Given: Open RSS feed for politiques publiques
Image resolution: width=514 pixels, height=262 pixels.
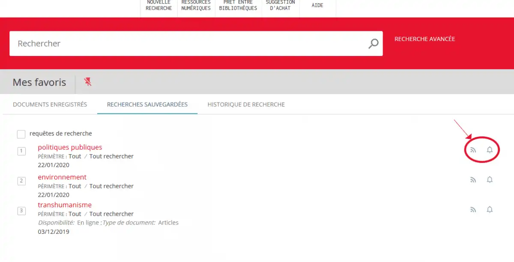Looking at the screenshot, I should coord(473,150).
